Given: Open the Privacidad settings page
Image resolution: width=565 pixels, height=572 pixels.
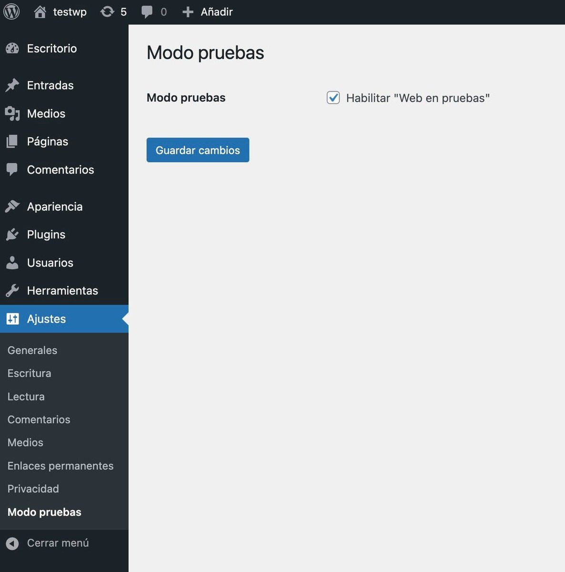Looking at the screenshot, I should click(33, 489).
